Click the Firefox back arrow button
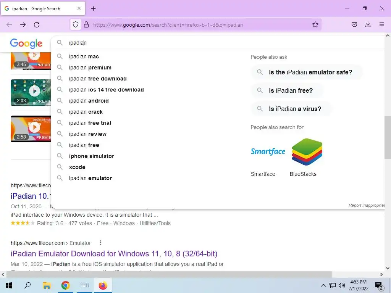The width and height of the screenshot is (391, 293). click(9, 25)
